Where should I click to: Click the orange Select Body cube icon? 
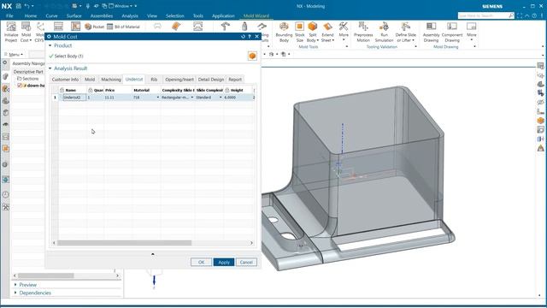click(x=252, y=56)
